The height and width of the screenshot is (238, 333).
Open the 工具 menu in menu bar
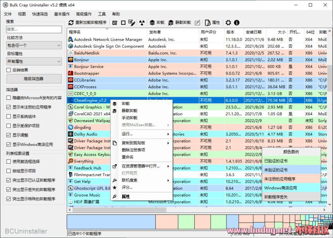pos(102,14)
